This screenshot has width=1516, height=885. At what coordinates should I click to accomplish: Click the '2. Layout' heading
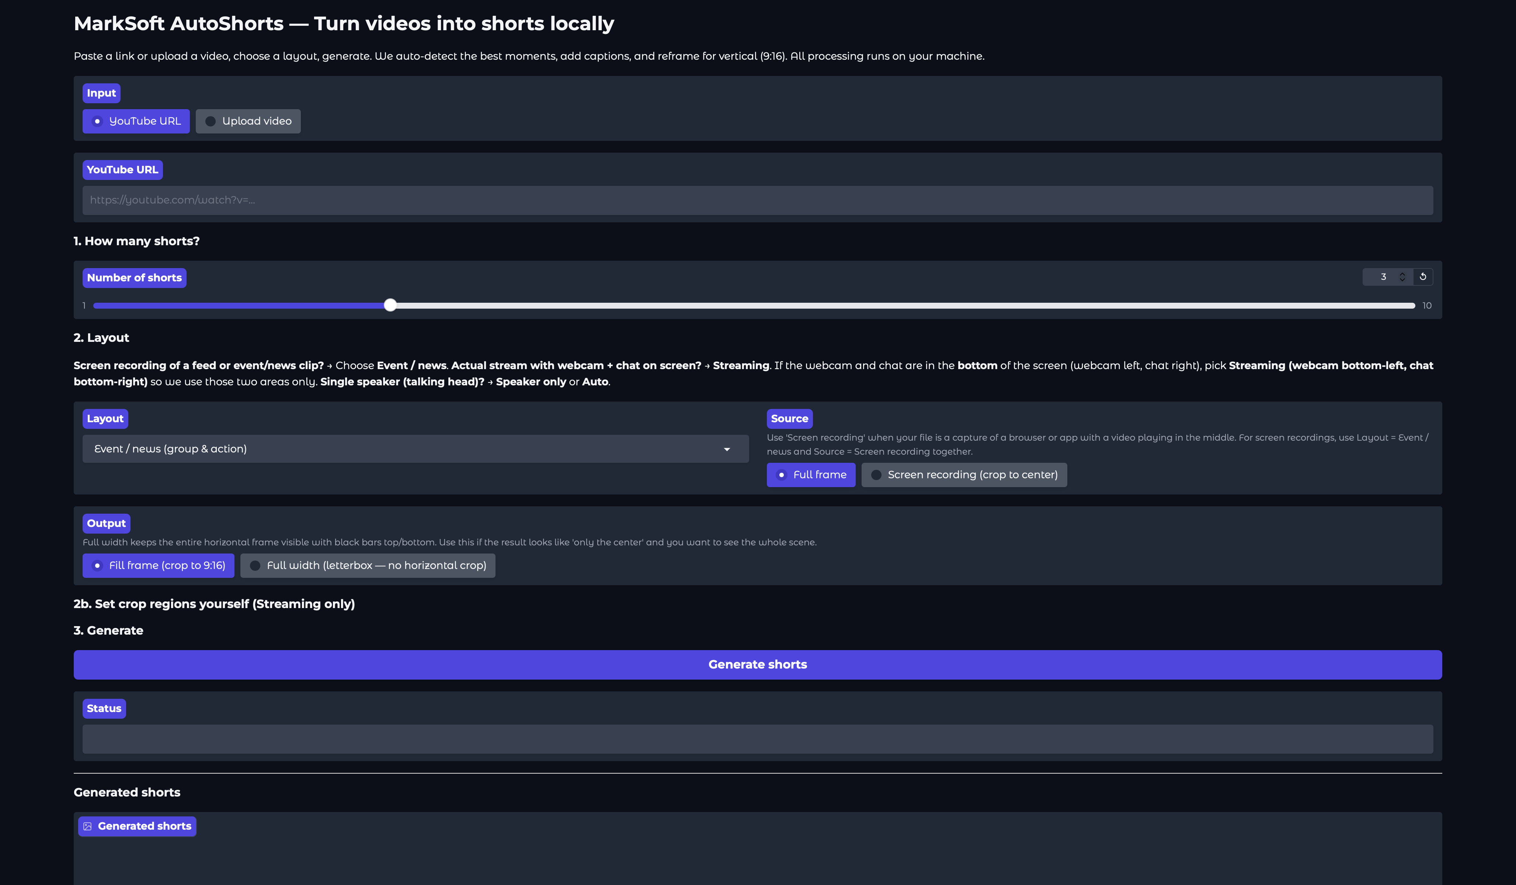pyautogui.click(x=101, y=337)
